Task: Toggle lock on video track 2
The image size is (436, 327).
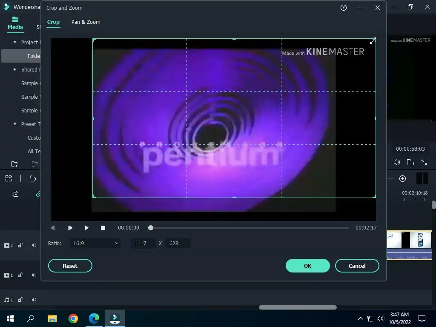Action: [x=20, y=245]
